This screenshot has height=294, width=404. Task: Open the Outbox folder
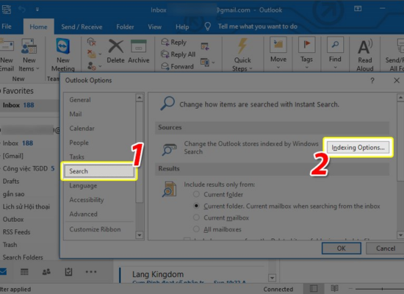click(13, 219)
